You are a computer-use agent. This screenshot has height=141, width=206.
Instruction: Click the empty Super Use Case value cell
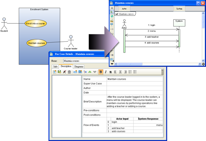(135, 84)
